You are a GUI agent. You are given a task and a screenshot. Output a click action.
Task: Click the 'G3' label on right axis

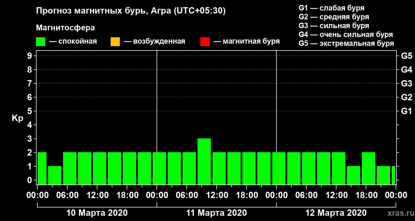click(406, 83)
